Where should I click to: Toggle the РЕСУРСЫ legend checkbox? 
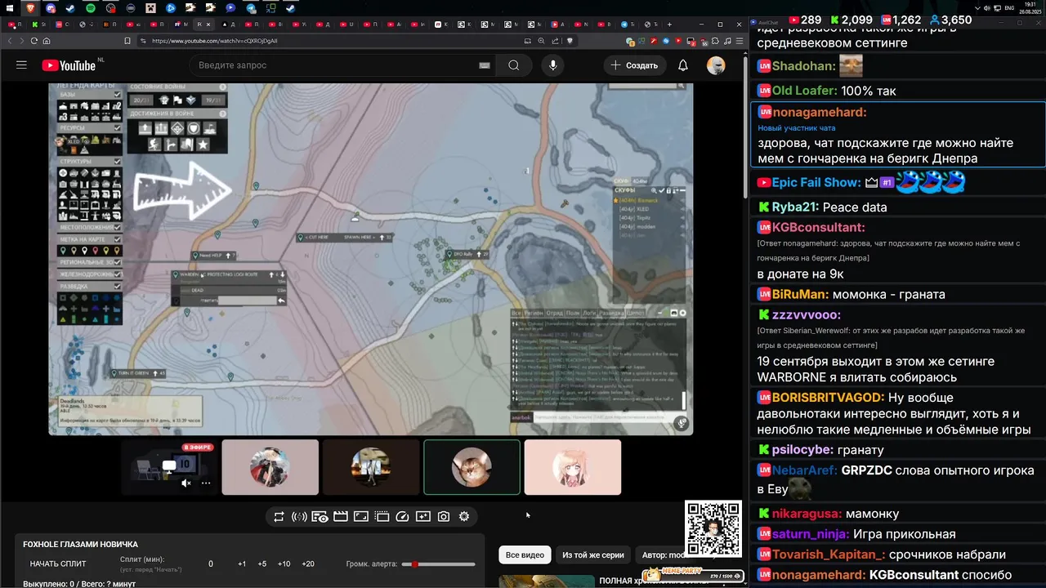coord(118,128)
